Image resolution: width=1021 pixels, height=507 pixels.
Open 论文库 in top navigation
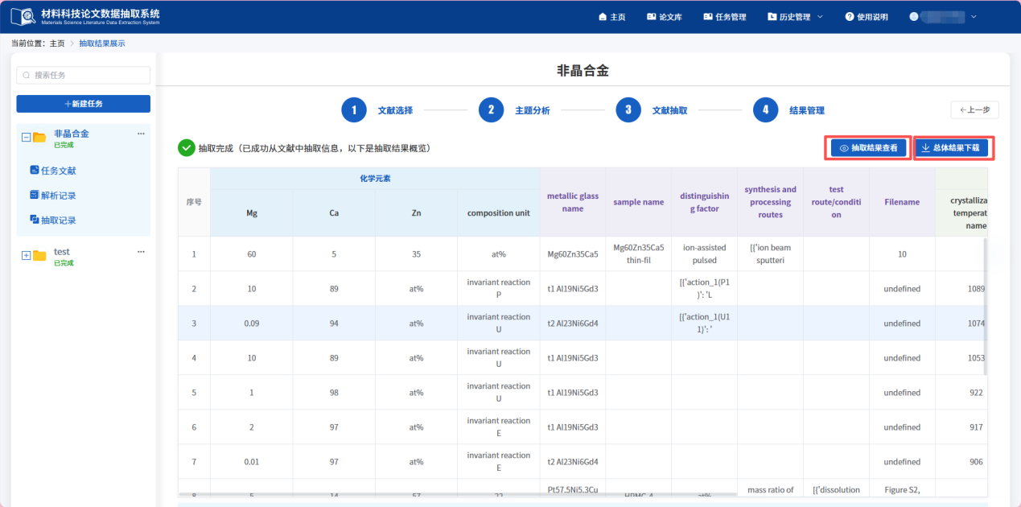click(665, 17)
